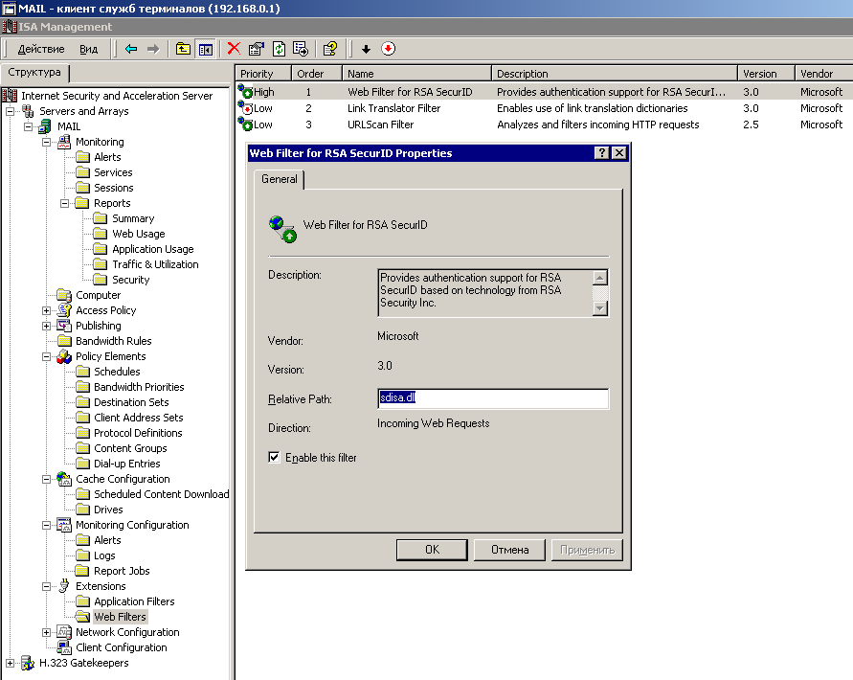Image resolution: width=853 pixels, height=680 pixels.
Task: Select Protocol Definitions tree item
Action: [138, 433]
